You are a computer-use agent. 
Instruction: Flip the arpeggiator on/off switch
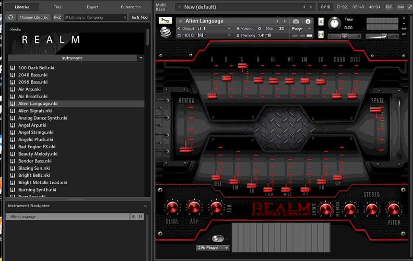tap(218, 238)
